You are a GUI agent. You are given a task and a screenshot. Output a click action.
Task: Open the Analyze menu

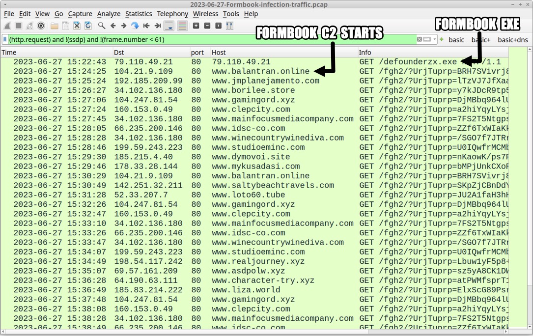click(109, 14)
